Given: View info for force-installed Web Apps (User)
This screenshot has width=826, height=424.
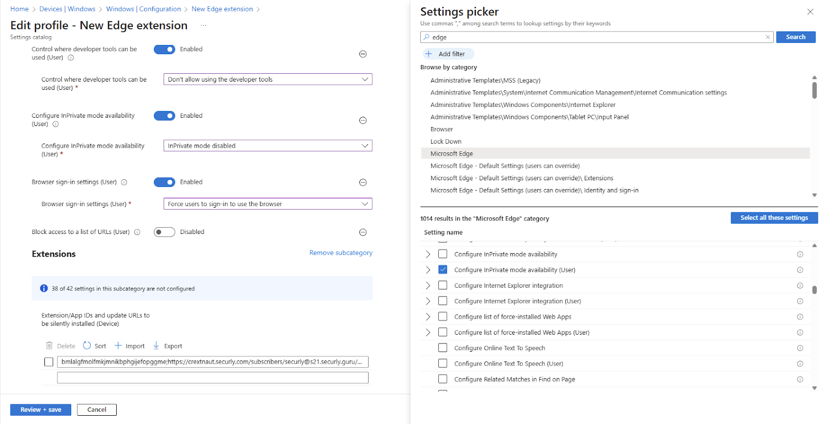Looking at the screenshot, I should pyautogui.click(x=800, y=333).
